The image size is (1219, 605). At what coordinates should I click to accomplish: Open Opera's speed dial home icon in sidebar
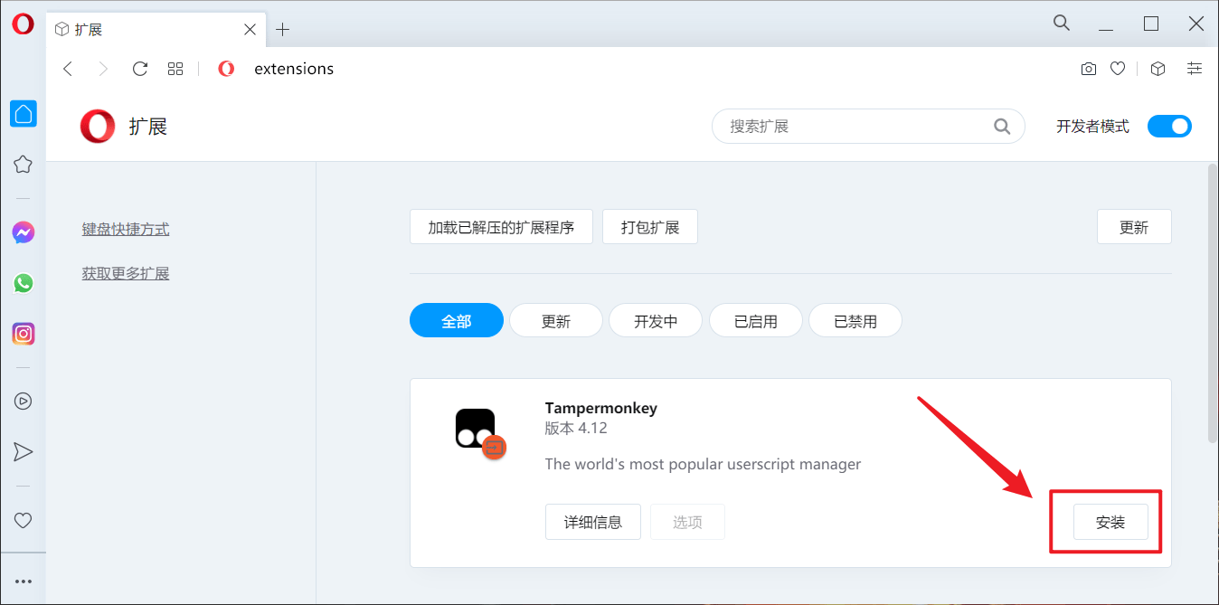coord(23,113)
